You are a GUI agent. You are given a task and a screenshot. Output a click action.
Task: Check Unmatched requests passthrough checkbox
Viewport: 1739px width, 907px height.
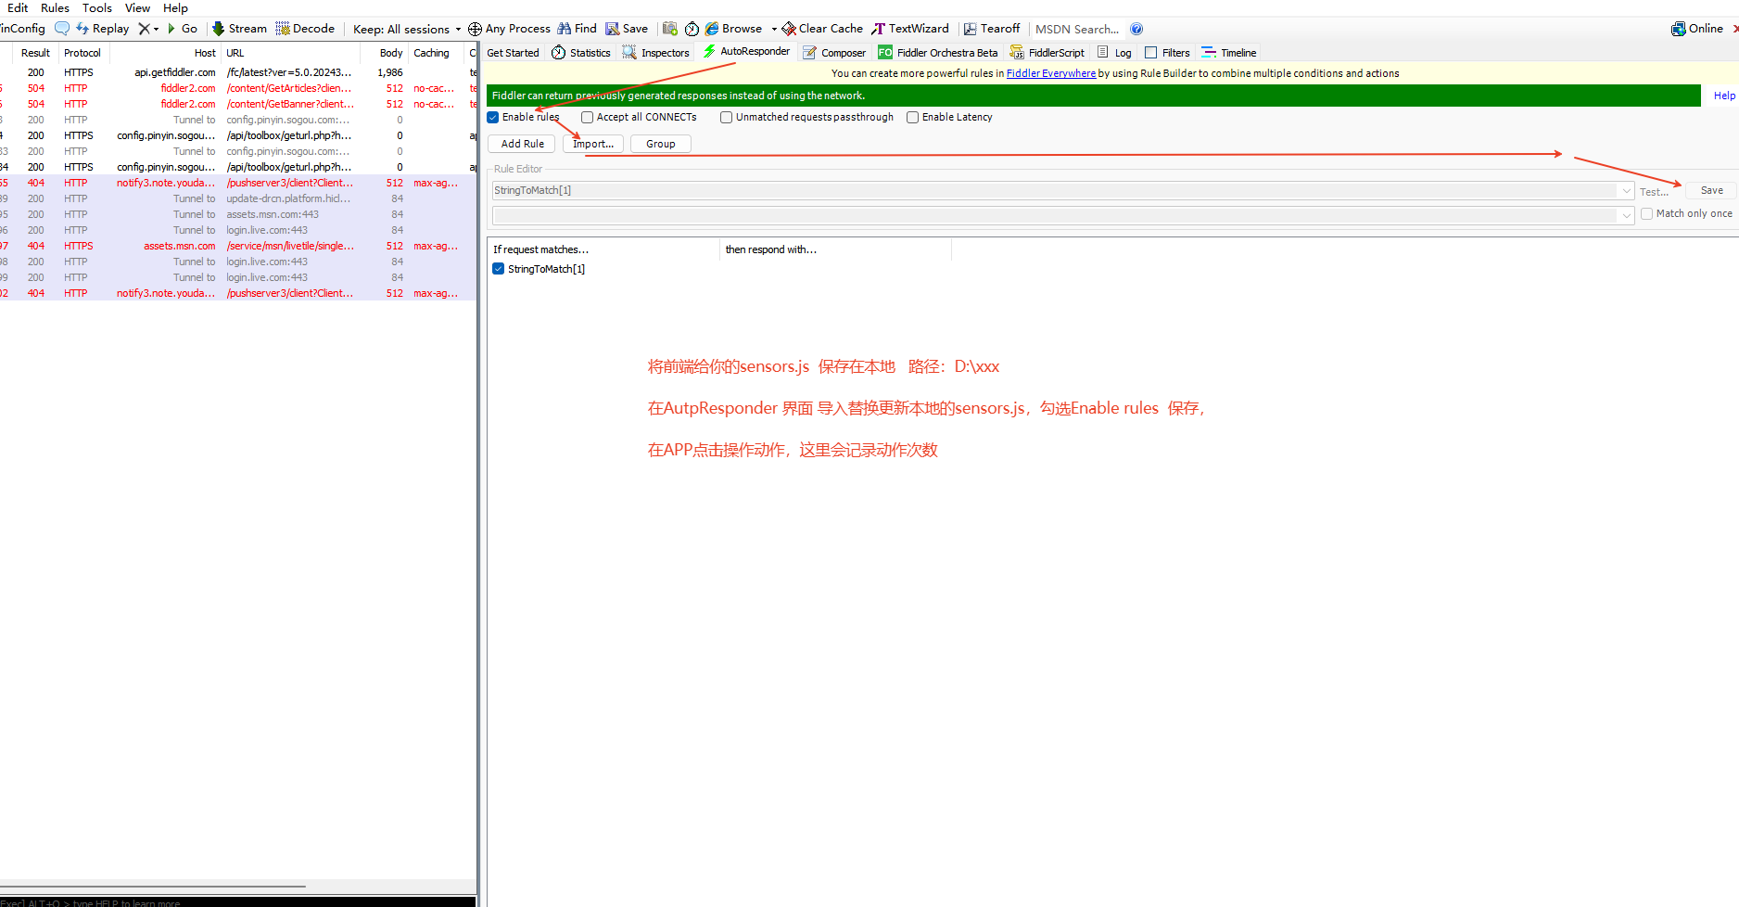coord(727,118)
